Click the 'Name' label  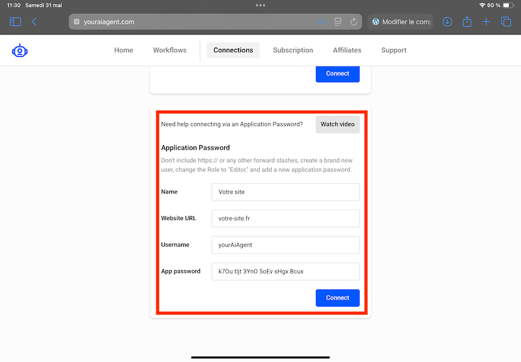169,191
